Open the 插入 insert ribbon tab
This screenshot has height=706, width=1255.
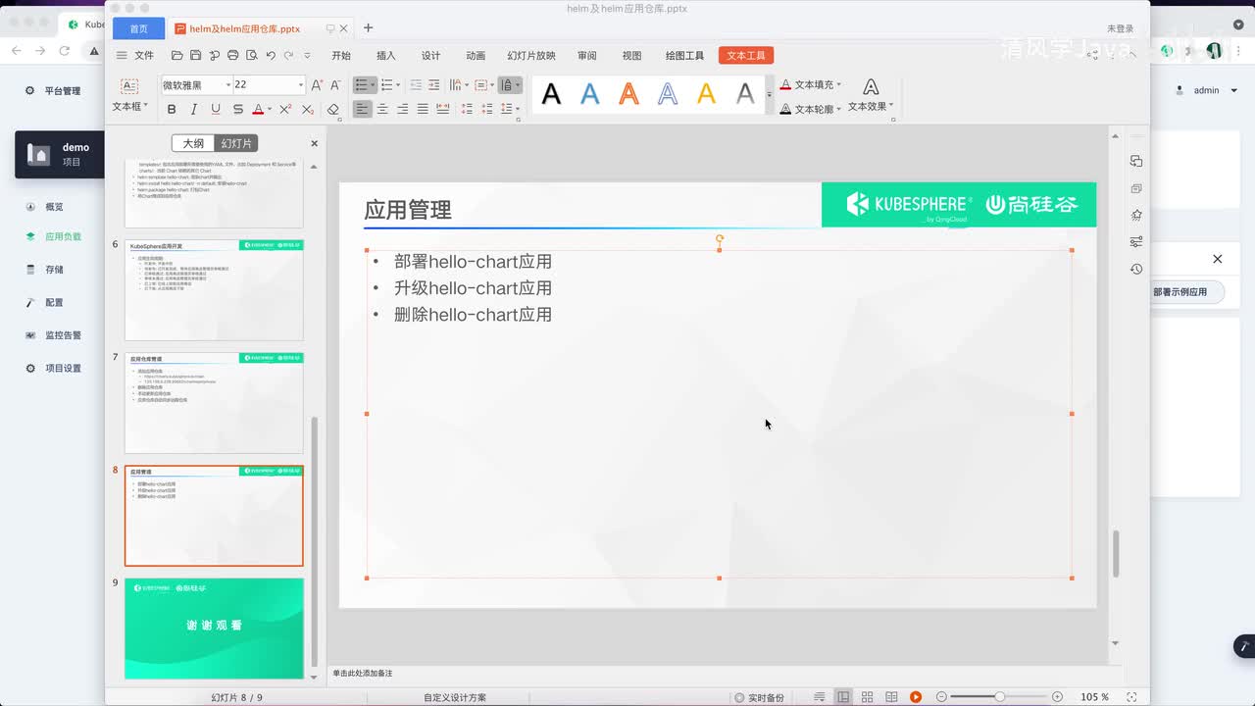[x=386, y=56]
